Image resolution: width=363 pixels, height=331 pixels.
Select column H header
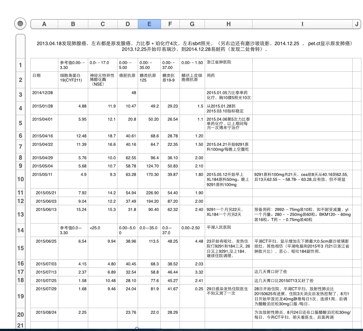[x=229, y=24]
